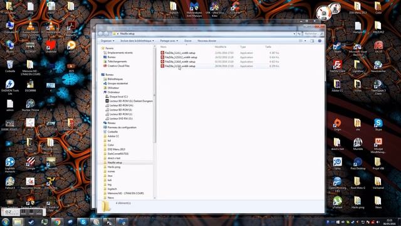Open the LogMeIn Hamachi desktop shortcut
Image resolution: width=401 pixels, height=226 pixels.
[10, 165]
